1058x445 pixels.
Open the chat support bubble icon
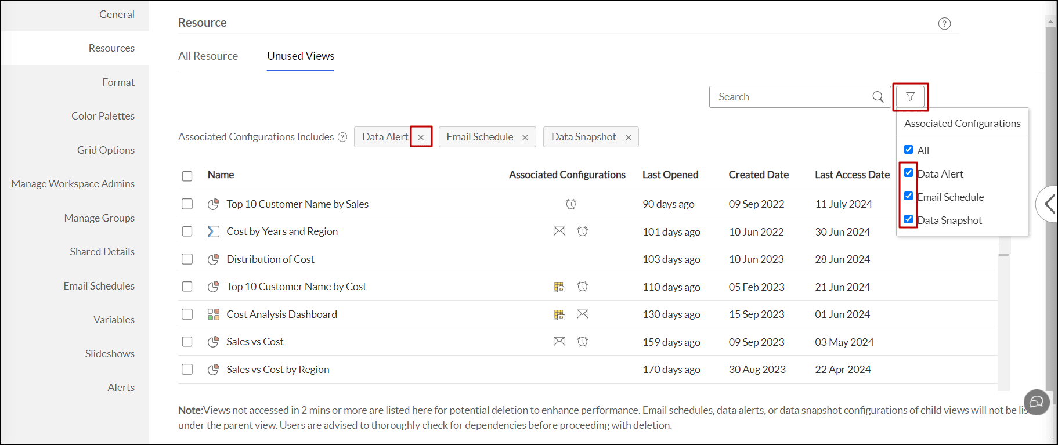point(1037,402)
